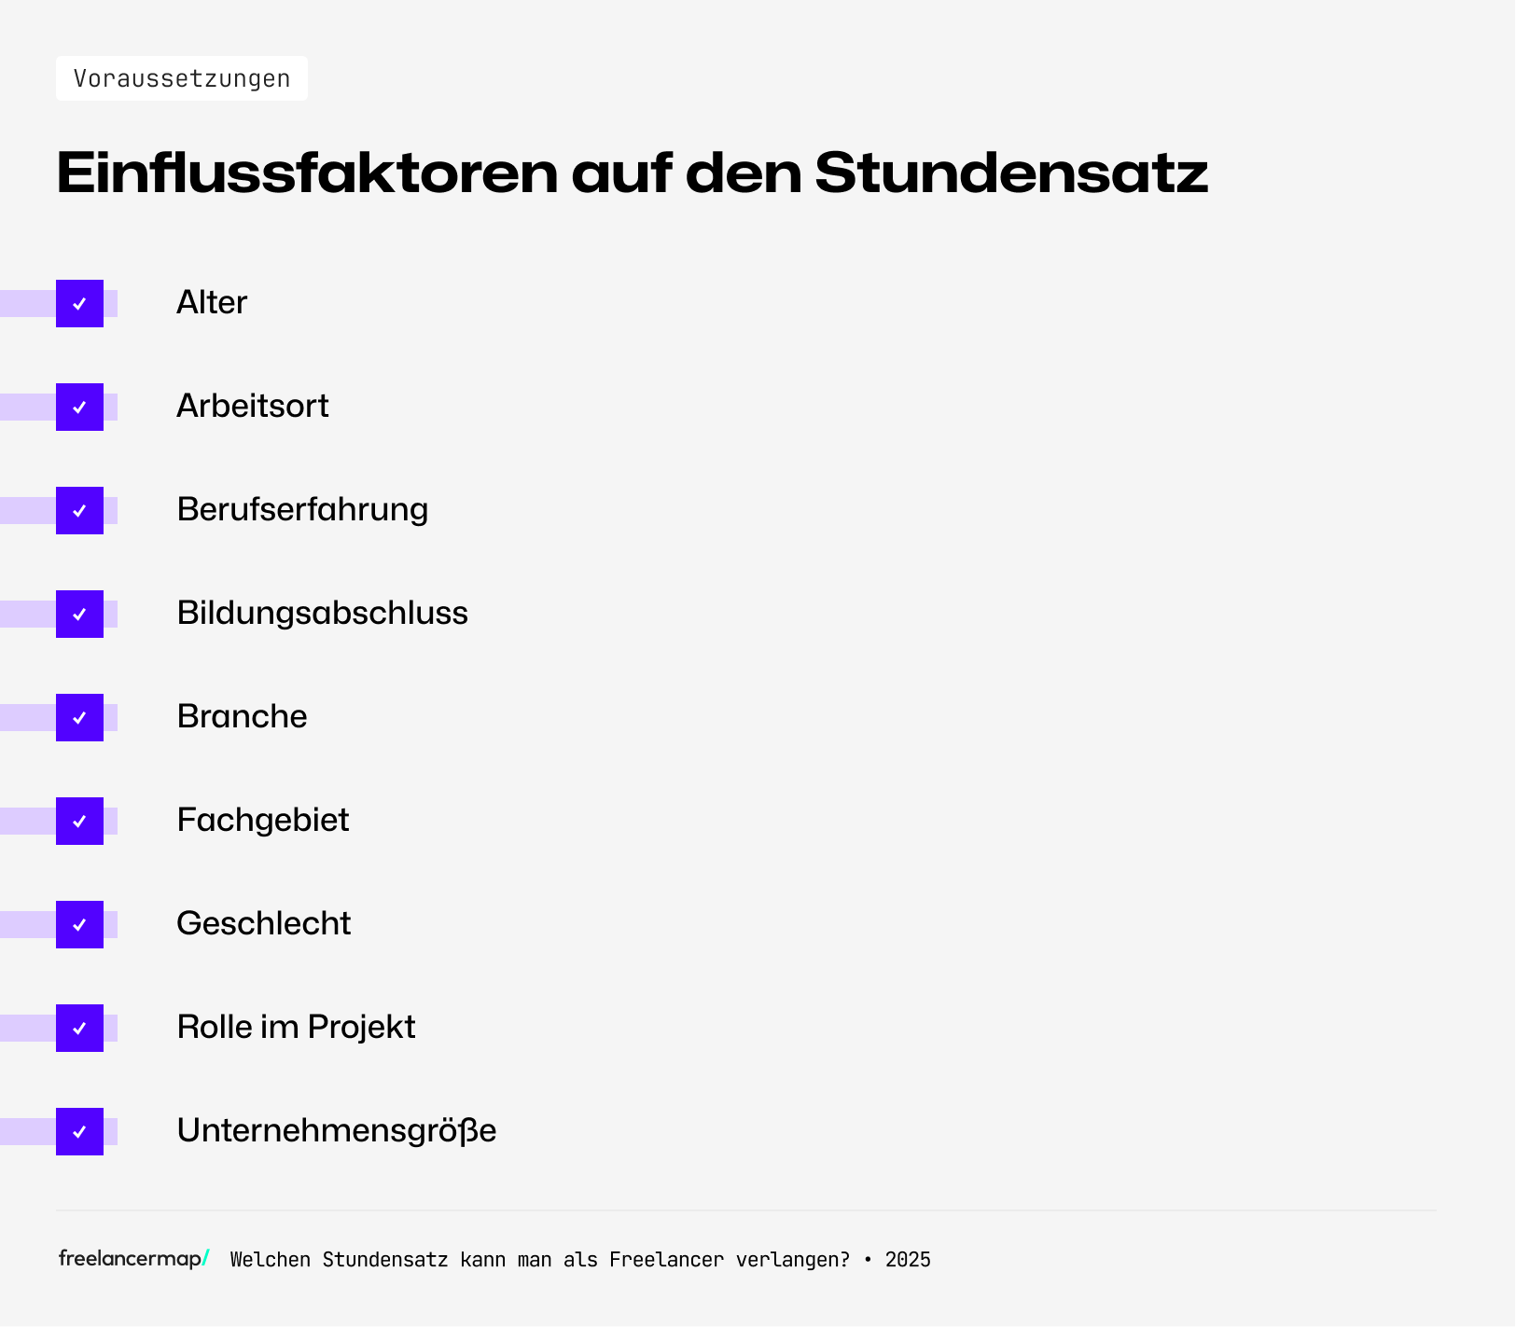The image size is (1516, 1327).
Task: Select the Alter label text
Action: pyautogui.click(x=212, y=303)
